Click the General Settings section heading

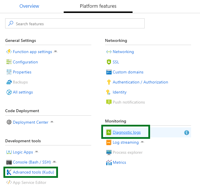point(21,40)
